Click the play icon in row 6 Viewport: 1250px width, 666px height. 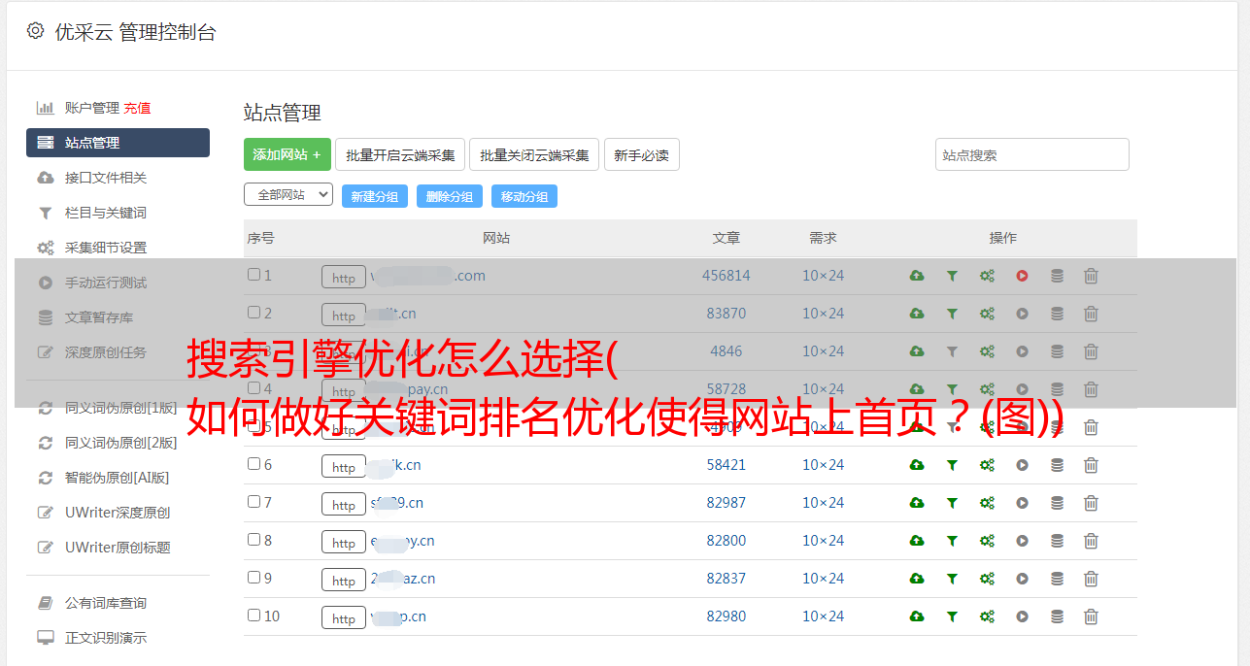pyautogui.click(x=1022, y=465)
